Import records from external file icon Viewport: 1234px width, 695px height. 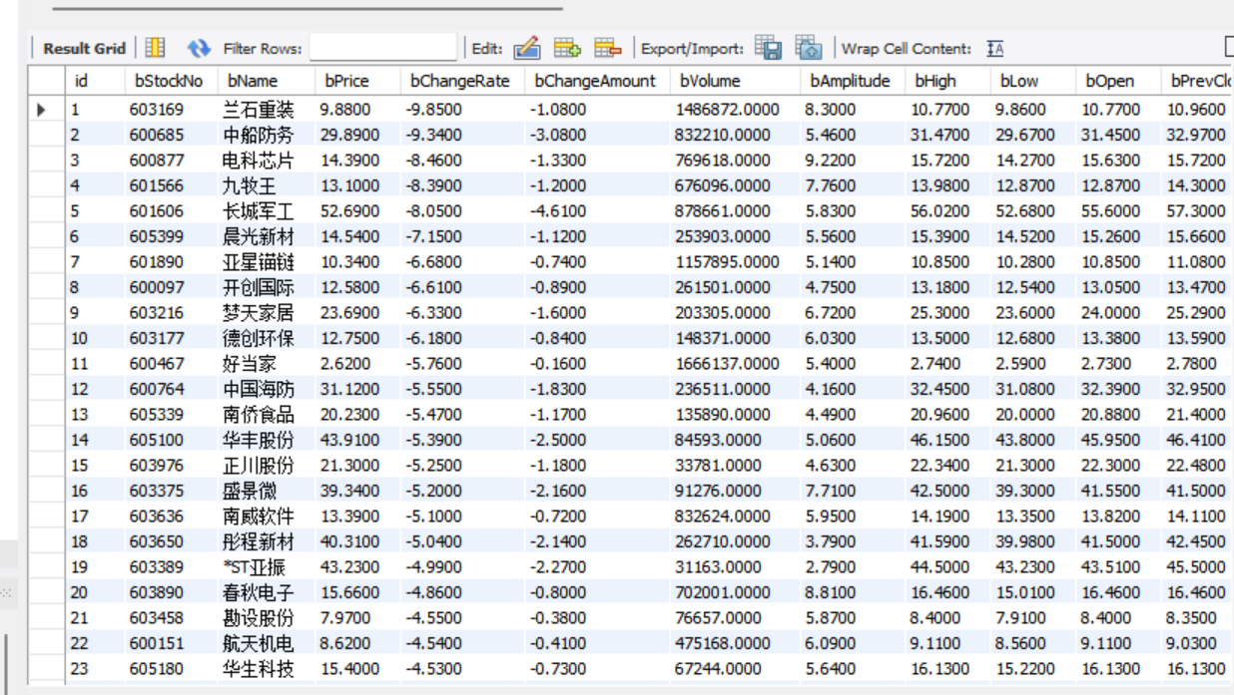(x=808, y=48)
